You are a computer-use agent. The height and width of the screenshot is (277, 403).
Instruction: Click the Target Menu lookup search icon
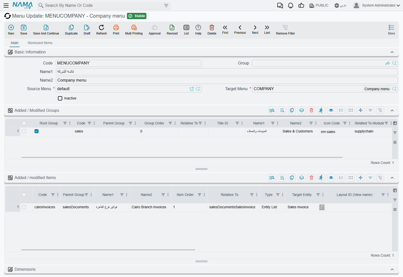(x=394, y=89)
